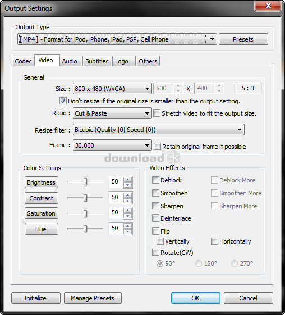The height and width of the screenshot is (315, 285).
Task: Decrease Hue value with down arrow
Action: tap(128, 232)
